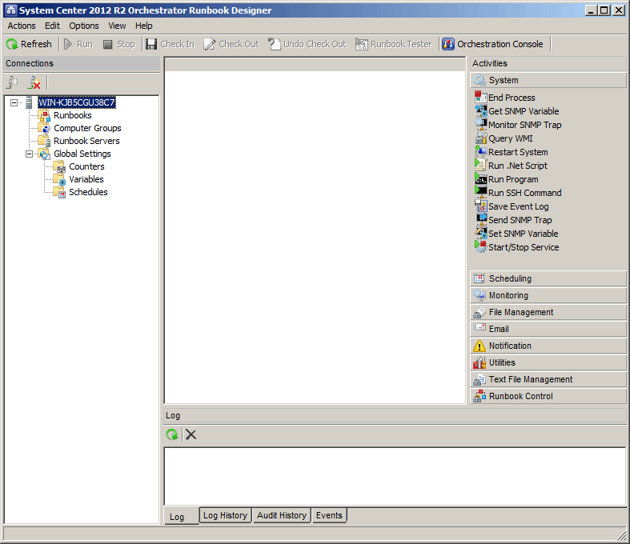The width and height of the screenshot is (630, 544).
Task: Click the Check Out pencil icon
Action: click(x=209, y=44)
